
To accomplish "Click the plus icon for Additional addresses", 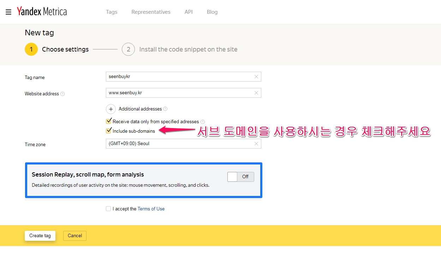I will click(x=111, y=109).
